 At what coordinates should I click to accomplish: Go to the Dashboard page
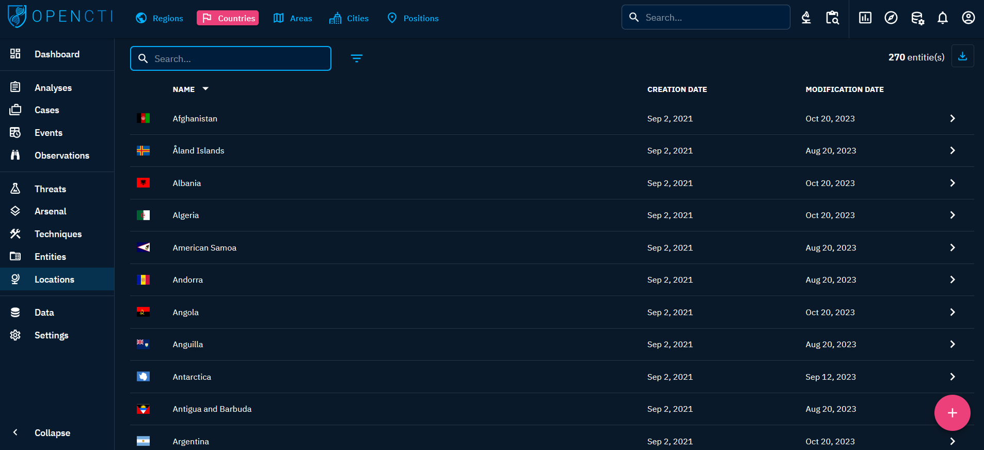pos(57,54)
